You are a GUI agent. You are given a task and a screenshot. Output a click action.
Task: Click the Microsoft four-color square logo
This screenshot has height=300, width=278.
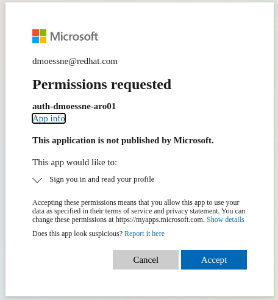click(x=39, y=36)
